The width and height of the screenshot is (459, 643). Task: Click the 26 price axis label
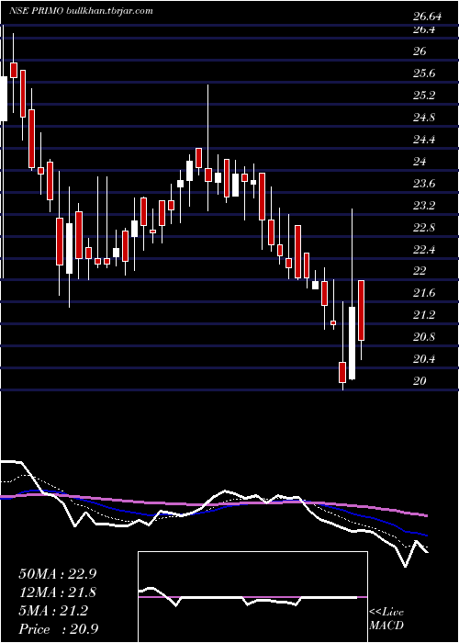click(420, 51)
